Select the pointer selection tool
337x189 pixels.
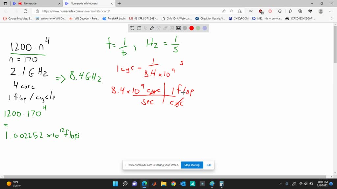point(146,28)
